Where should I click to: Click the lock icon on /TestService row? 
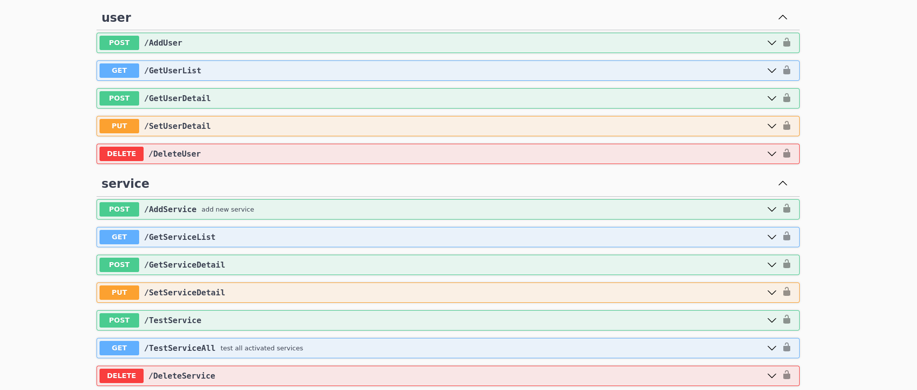coord(787,320)
